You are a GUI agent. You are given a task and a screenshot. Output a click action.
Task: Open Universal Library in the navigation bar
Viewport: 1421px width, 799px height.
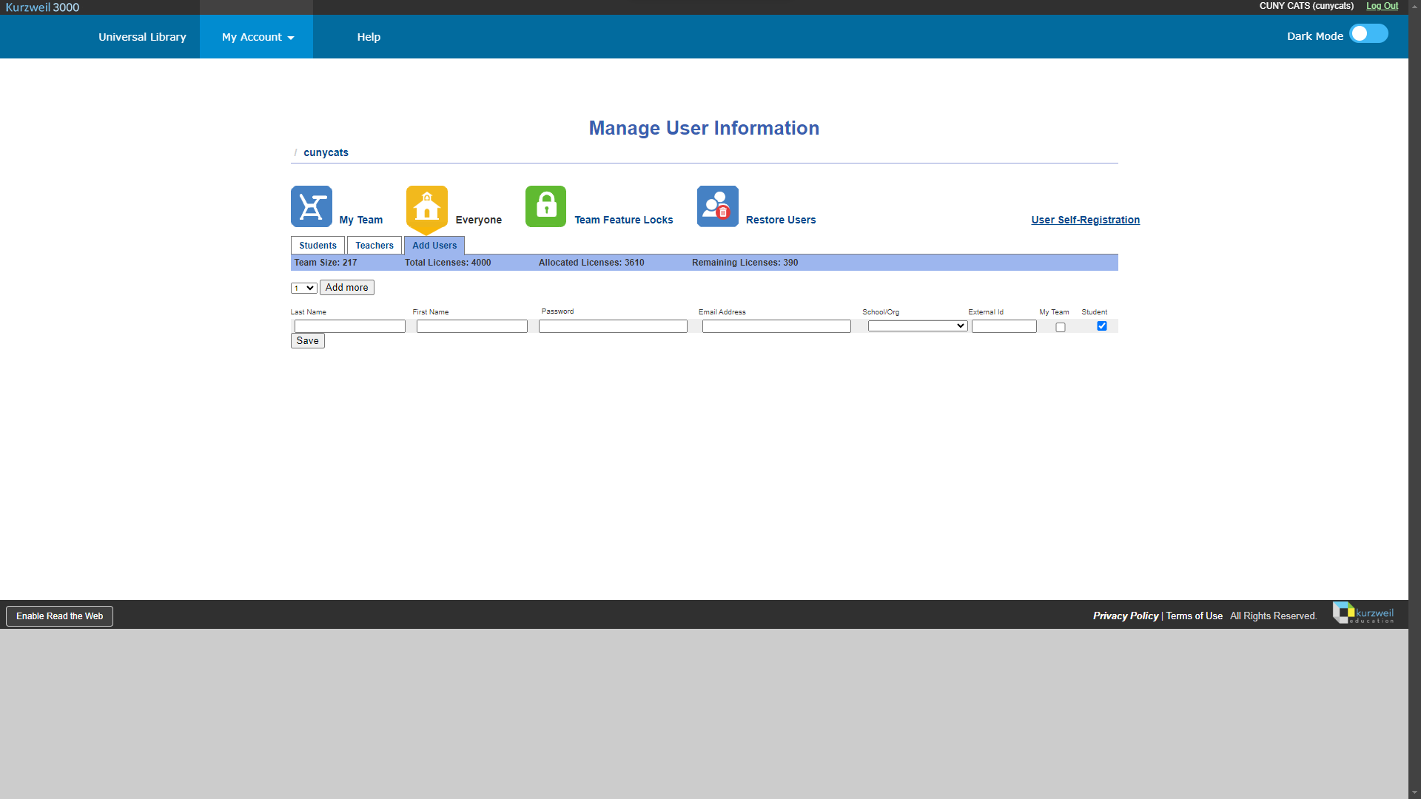click(142, 37)
